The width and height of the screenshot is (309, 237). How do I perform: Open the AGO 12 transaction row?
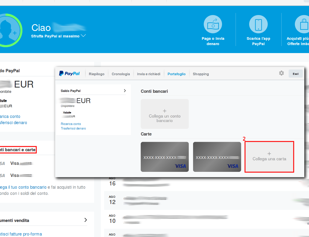(x=206, y=200)
